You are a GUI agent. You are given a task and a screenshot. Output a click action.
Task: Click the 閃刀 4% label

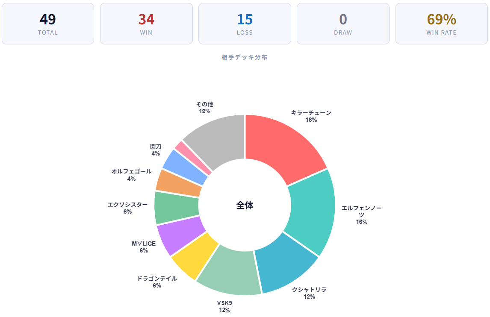[156, 150]
